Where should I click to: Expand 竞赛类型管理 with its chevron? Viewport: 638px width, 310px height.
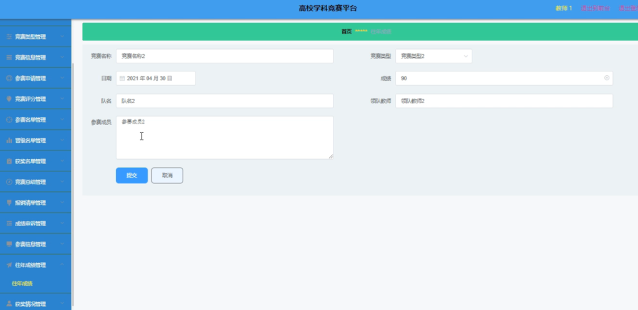pyautogui.click(x=62, y=37)
